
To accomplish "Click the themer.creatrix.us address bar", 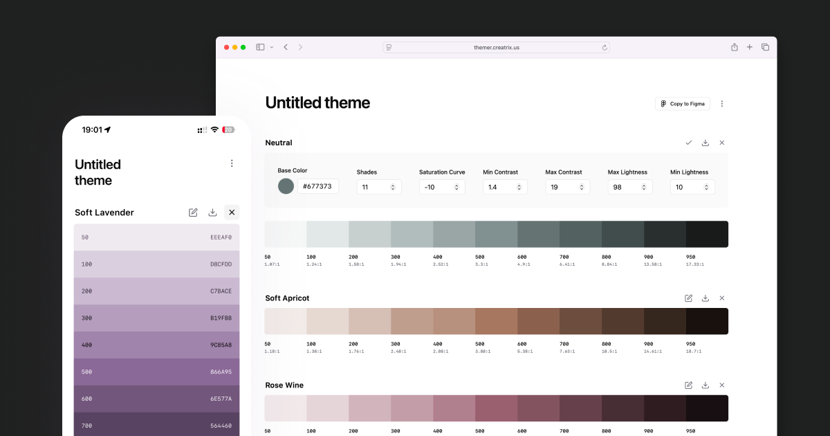I will point(497,47).
